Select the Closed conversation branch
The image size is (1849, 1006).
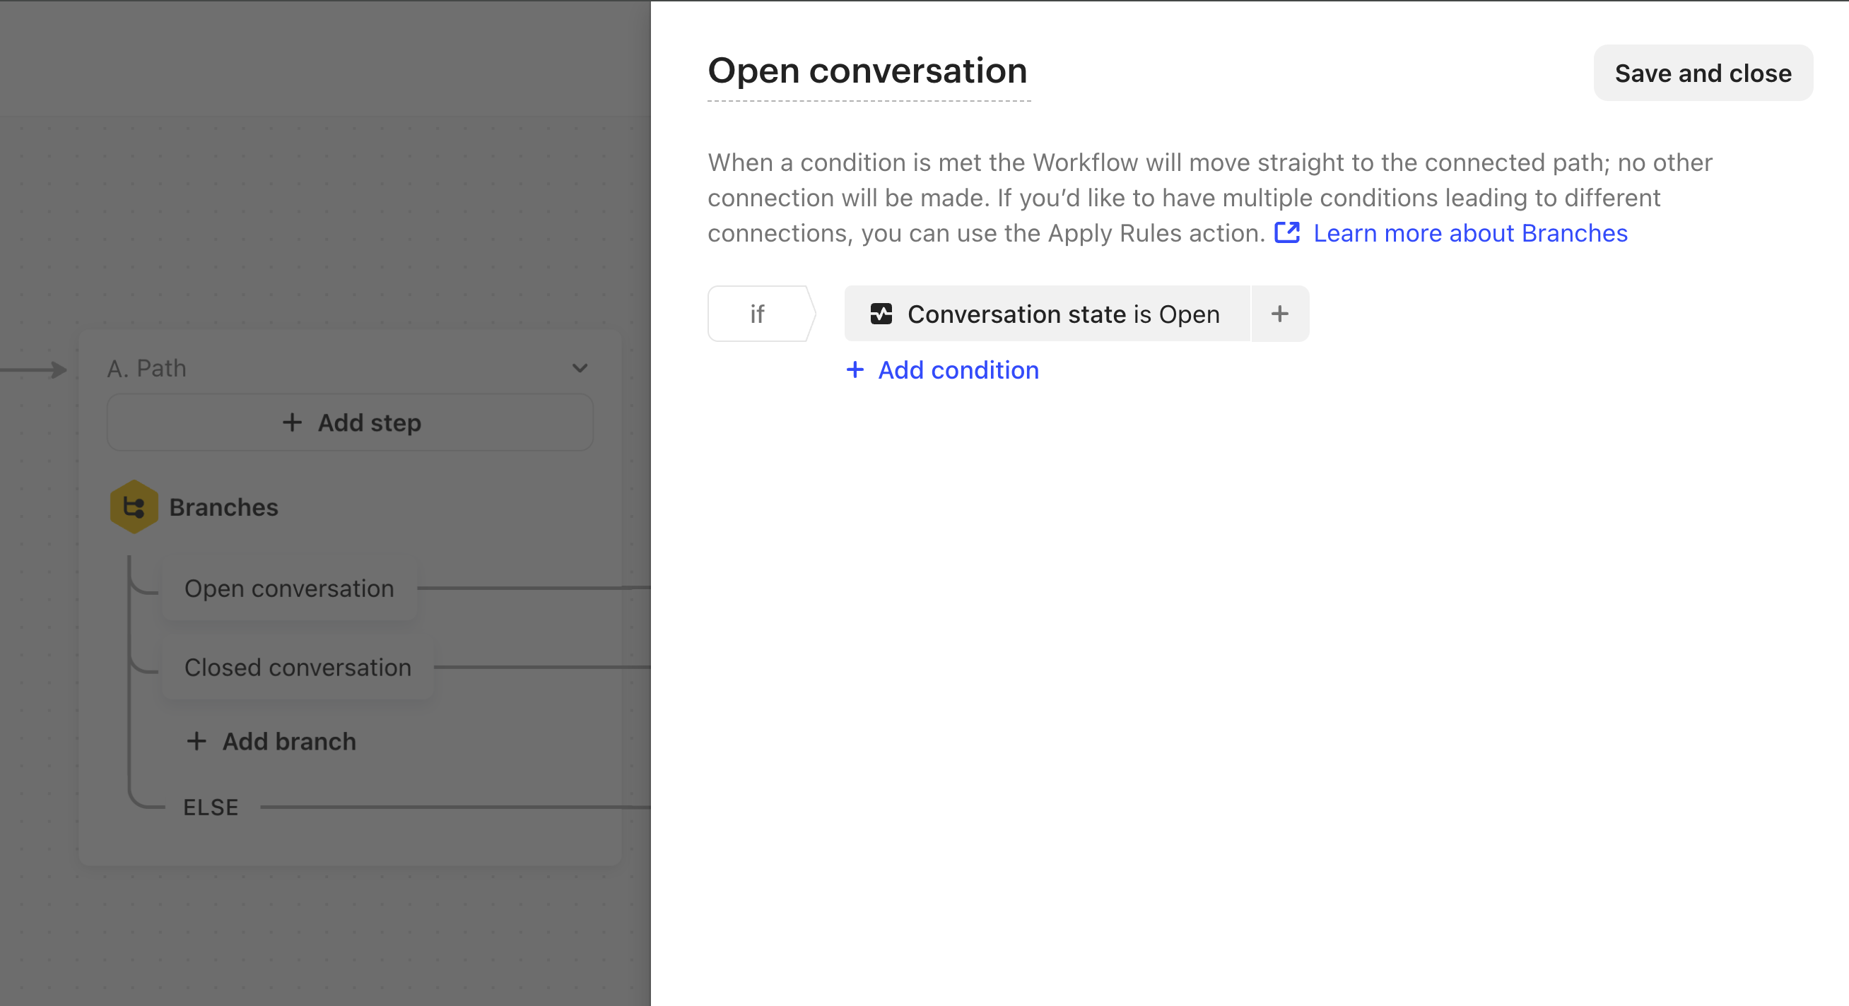297,668
